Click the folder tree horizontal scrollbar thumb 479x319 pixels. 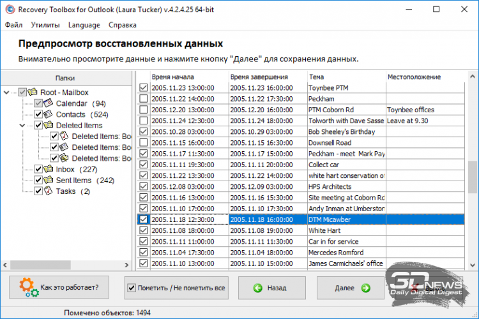click(41, 265)
